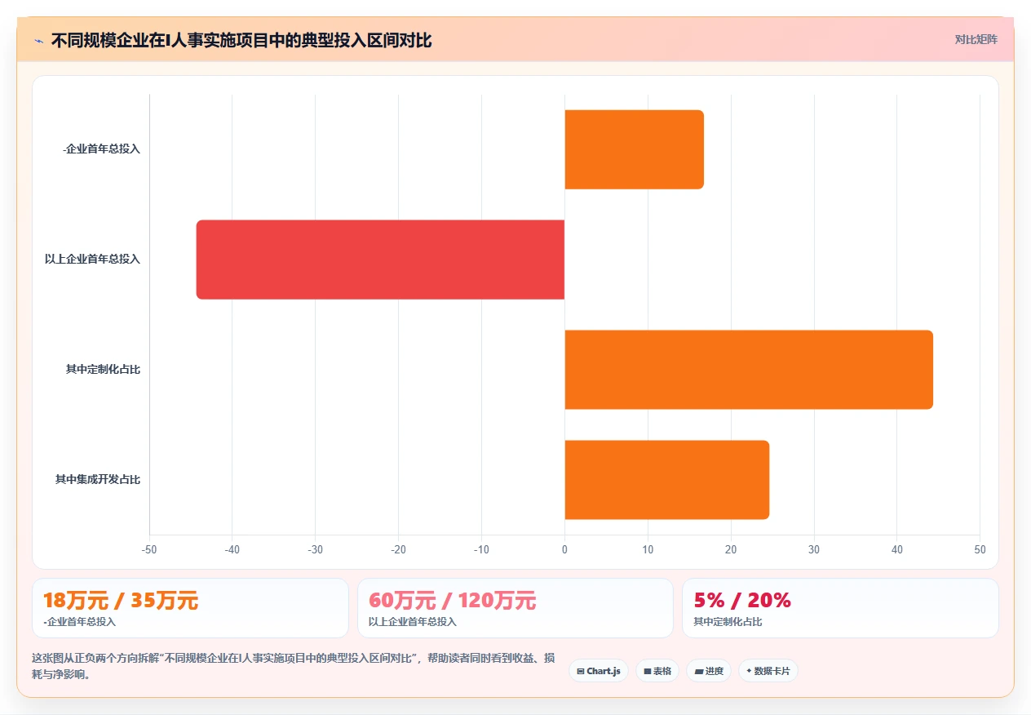The width and height of the screenshot is (1031, 715).
Task: Click the y-axis label 其中集成开发占比
Action: (x=98, y=480)
